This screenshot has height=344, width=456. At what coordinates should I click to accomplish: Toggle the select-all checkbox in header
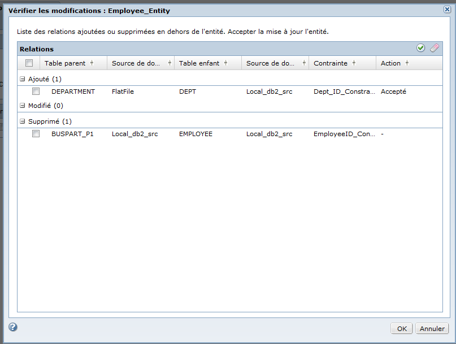pyautogui.click(x=29, y=63)
